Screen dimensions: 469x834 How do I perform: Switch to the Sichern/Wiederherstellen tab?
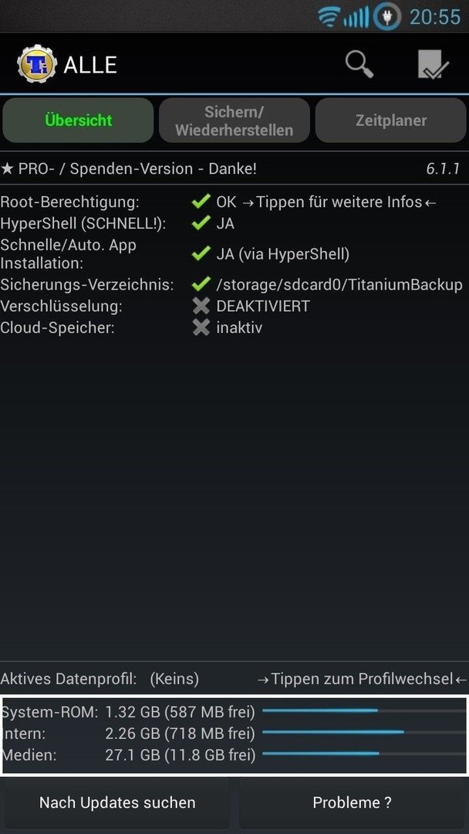tap(235, 120)
